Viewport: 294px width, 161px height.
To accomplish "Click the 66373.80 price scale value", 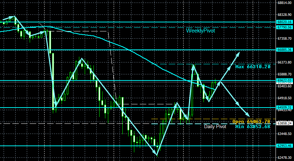I will [285, 62].
